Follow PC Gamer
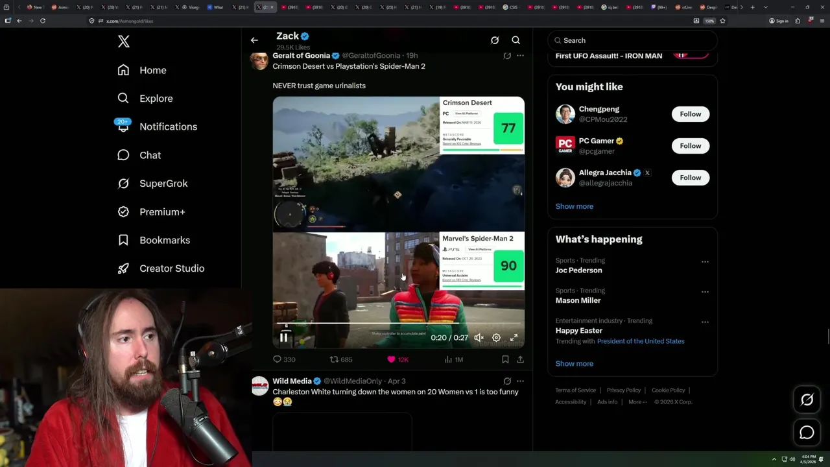Image resolution: width=830 pixels, height=467 pixels. [691, 146]
